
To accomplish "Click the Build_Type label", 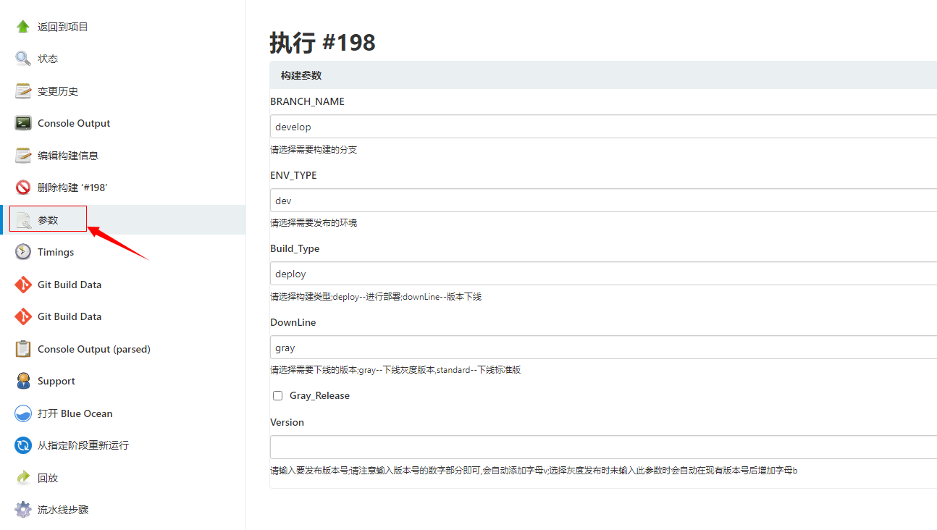I will [x=295, y=248].
